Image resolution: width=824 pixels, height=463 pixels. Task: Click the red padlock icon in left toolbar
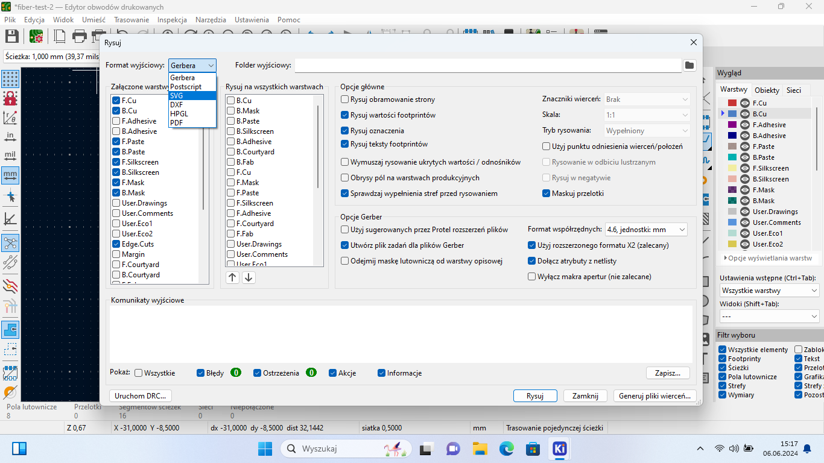[x=10, y=98]
